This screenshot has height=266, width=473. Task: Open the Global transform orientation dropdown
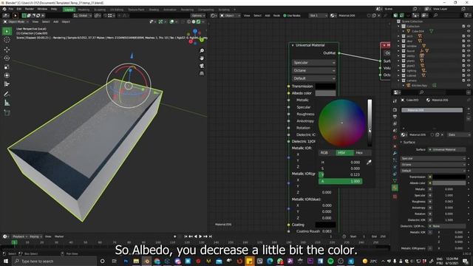83,16
